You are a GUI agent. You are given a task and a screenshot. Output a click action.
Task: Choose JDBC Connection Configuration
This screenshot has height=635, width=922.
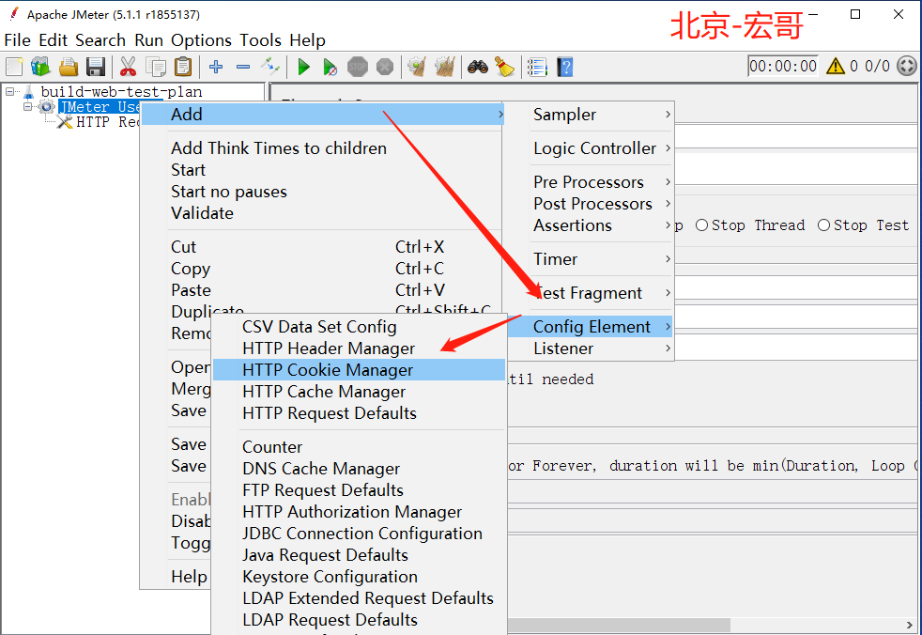coord(359,534)
